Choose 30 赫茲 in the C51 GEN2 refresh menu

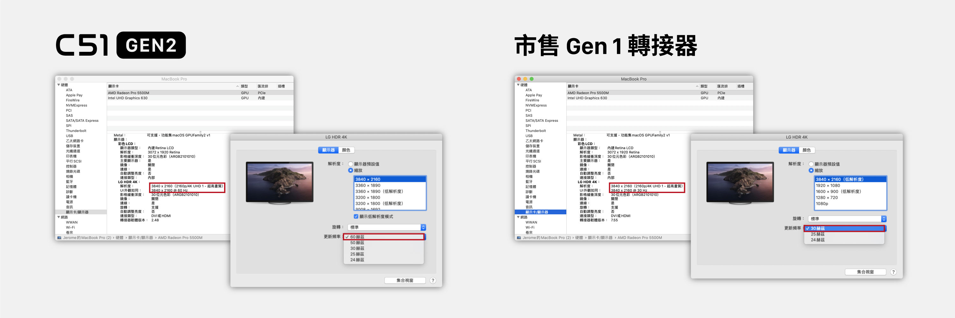coord(384,248)
